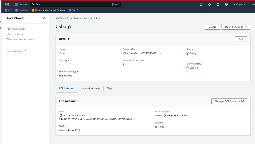Click the Owner ARN text value
255x144 pixels.
click(144, 53)
